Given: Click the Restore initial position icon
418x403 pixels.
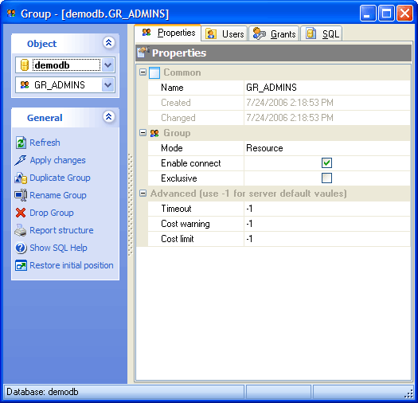Looking at the screenshot, I should (21, 265).
